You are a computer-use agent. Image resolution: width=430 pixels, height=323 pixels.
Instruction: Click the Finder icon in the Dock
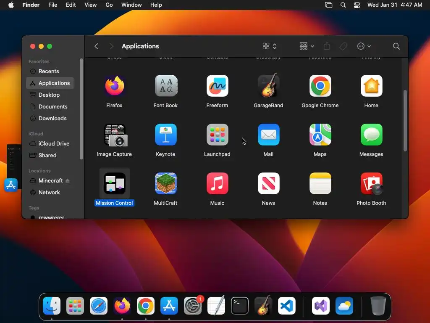52,306
